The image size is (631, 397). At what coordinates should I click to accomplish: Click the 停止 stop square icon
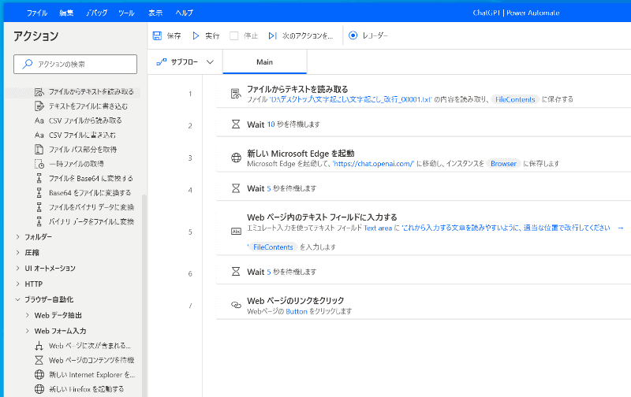(233, 35)
